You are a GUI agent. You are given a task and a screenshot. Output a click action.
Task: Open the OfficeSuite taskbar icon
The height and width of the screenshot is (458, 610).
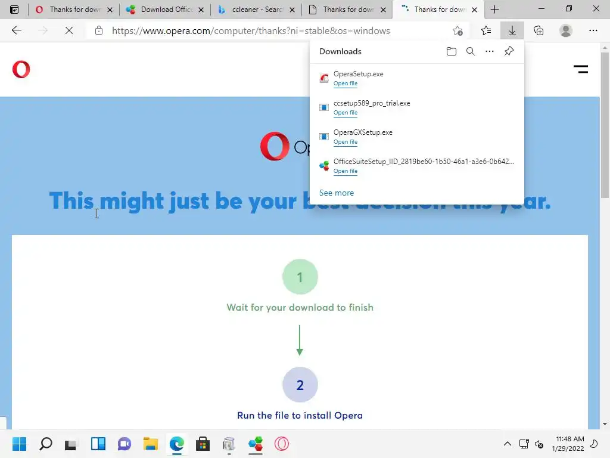(x=255, y=444)
